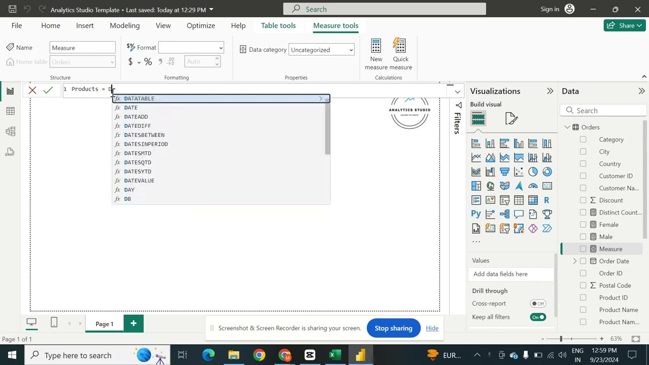Save the report with the disk icon
The height and width of the screenshot is (365, 649).
pyautogui.click(x=13, y=9)
